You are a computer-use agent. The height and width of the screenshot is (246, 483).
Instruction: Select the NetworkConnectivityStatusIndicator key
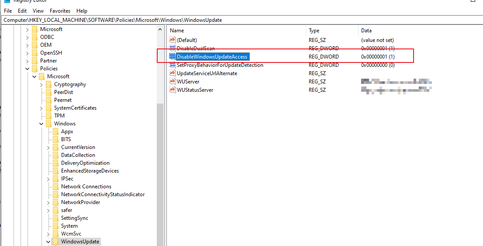coord(103,194)
